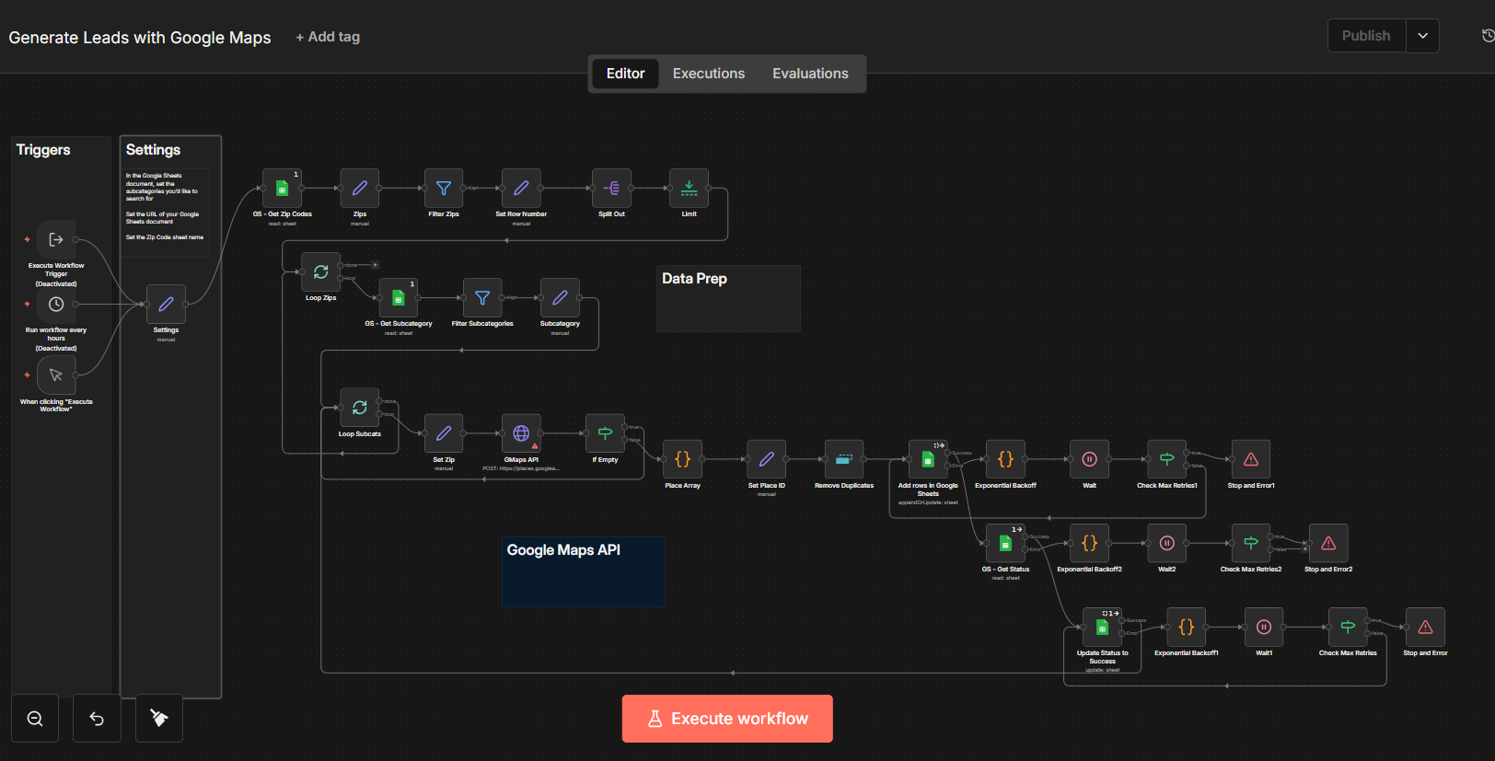Expand the Publish dropdown arrow
Viewport: 1495px width, 761px height.
(x=1422, y=36)
